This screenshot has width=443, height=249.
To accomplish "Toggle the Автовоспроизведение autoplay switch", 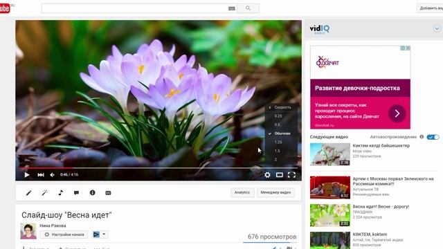I will click(x=433, y=137).
